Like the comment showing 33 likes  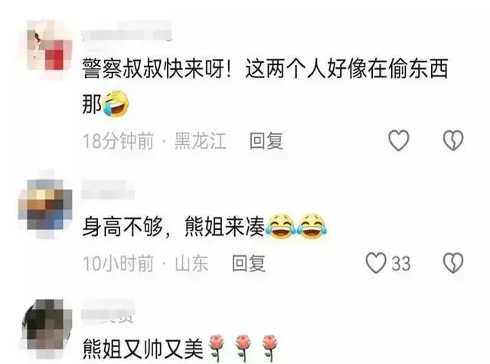(376, 263)
